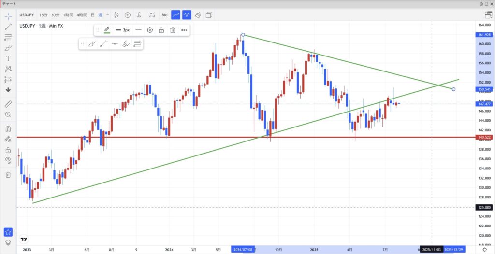This screenshot has width=495, height=254.
Task: Click the right endpoint handle of the green line
Action: coord(453,89)
